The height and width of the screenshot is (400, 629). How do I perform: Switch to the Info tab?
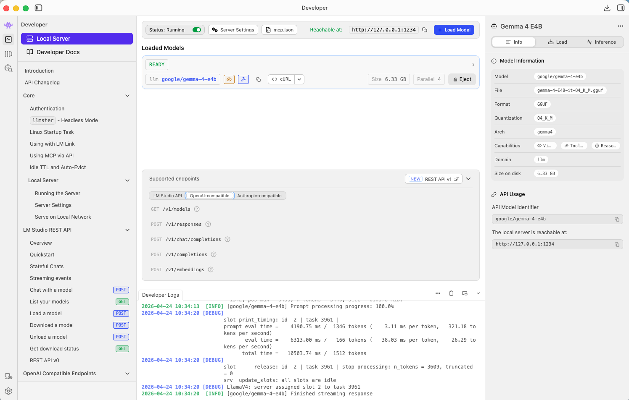514,42
